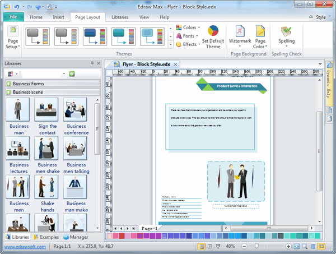Toggle the rightmost full-screen view button
336x254 pixels.
[x=321, y=247]
